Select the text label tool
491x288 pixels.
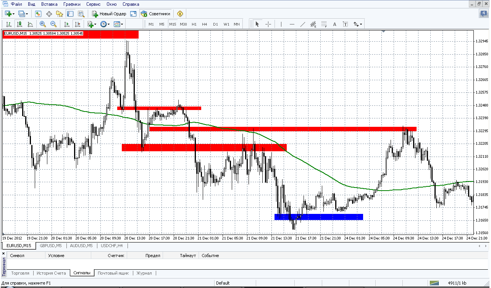pyautogui.click(x=346, y=24)
